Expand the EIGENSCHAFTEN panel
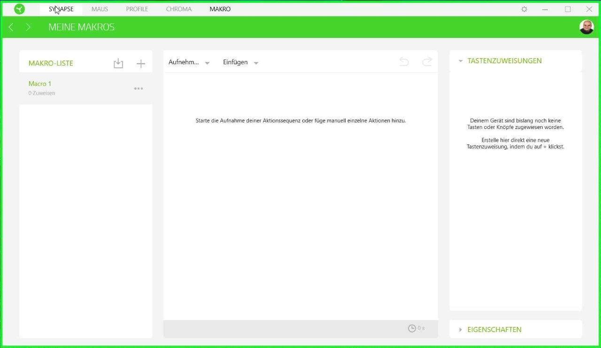Viewport: 601px width, 348px height. coord(461,330)
